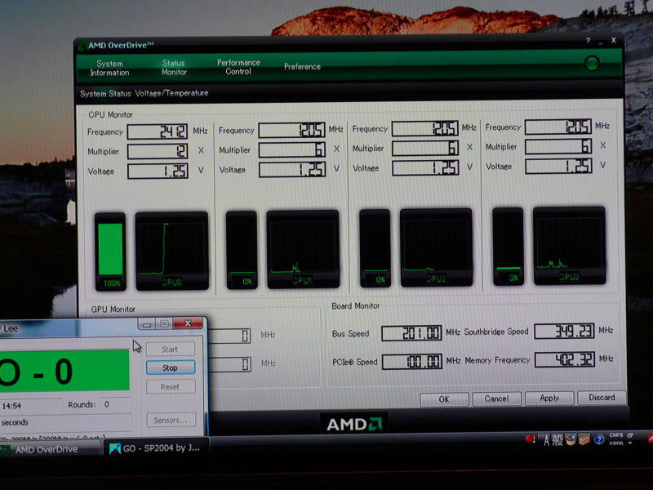Viewport: 653px width, 490px height.
Task: Stop the SP2004 stress test
Action: click(x=170, y=367)
